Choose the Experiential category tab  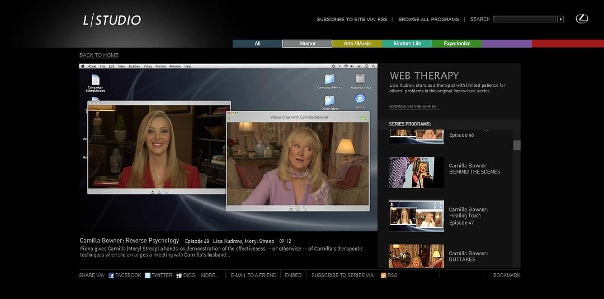pyautogui.click(x=457, y=44)
